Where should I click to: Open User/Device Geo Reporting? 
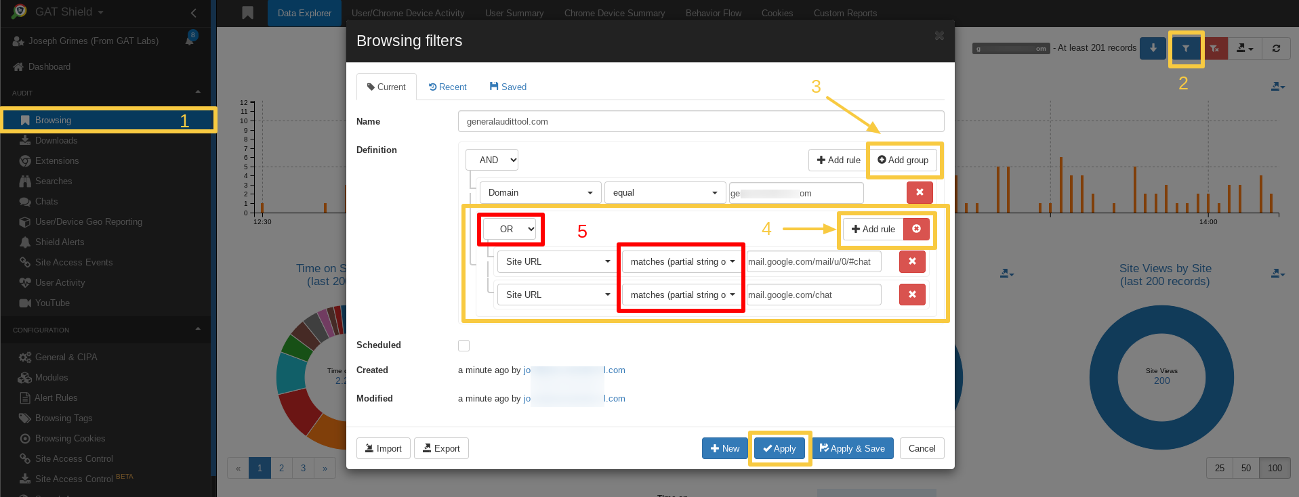point(89,221)
